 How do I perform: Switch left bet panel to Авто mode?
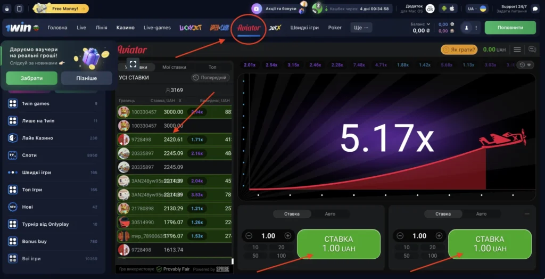point(330,214)
